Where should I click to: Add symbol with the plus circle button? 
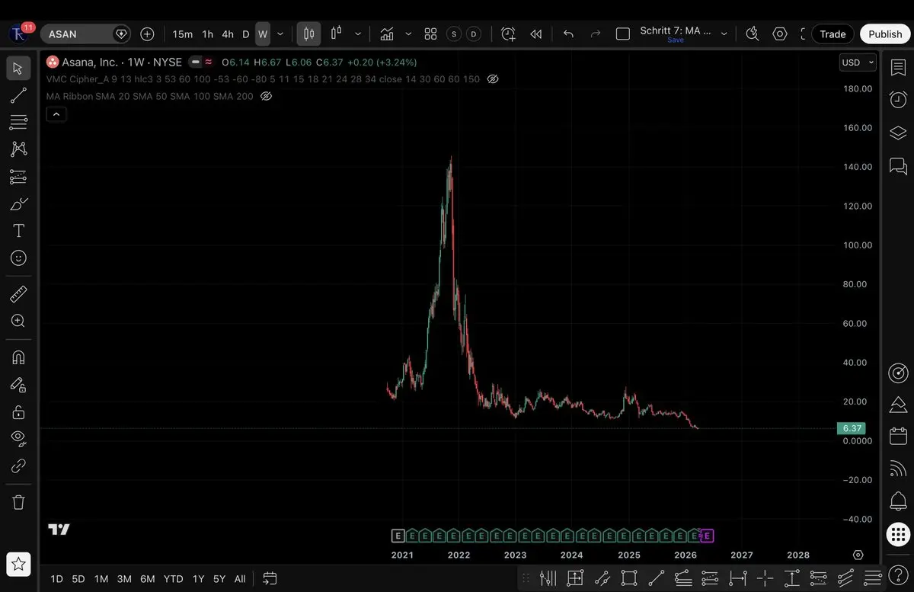(147, 34)
